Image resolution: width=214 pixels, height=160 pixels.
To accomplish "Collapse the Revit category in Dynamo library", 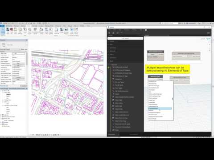I will pyautogui.click(x=111, y=61).
